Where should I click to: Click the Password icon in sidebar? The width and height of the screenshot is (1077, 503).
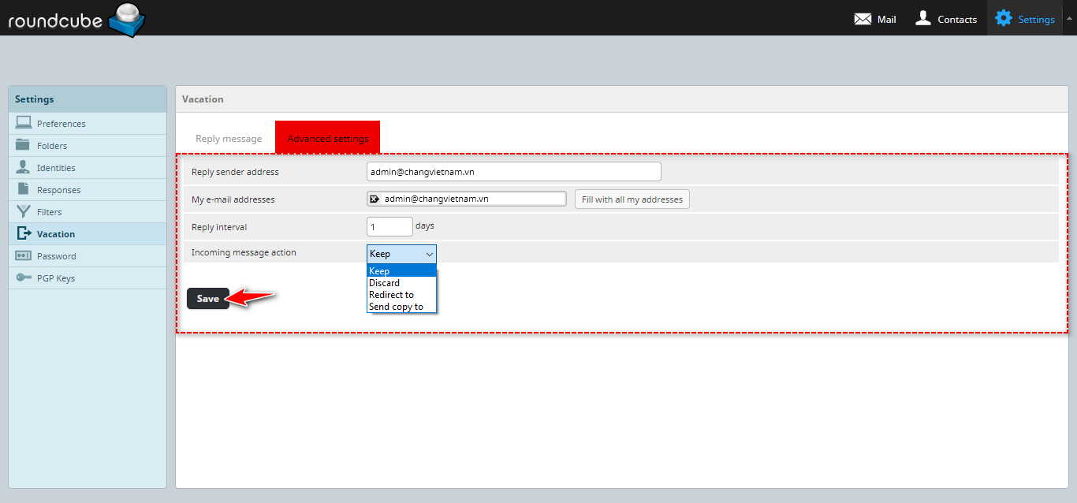(x=24, y=255)
